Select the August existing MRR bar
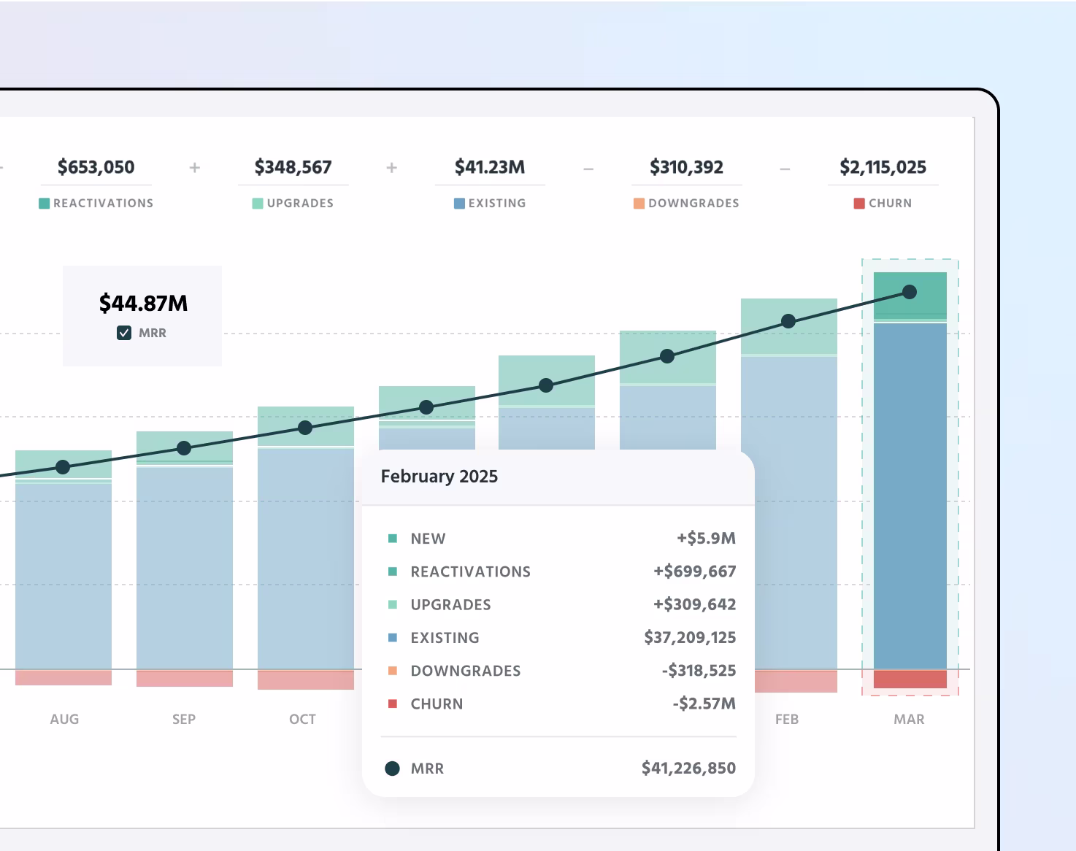This screenshot has height=851, width=1076. click(x=64, y=576)
